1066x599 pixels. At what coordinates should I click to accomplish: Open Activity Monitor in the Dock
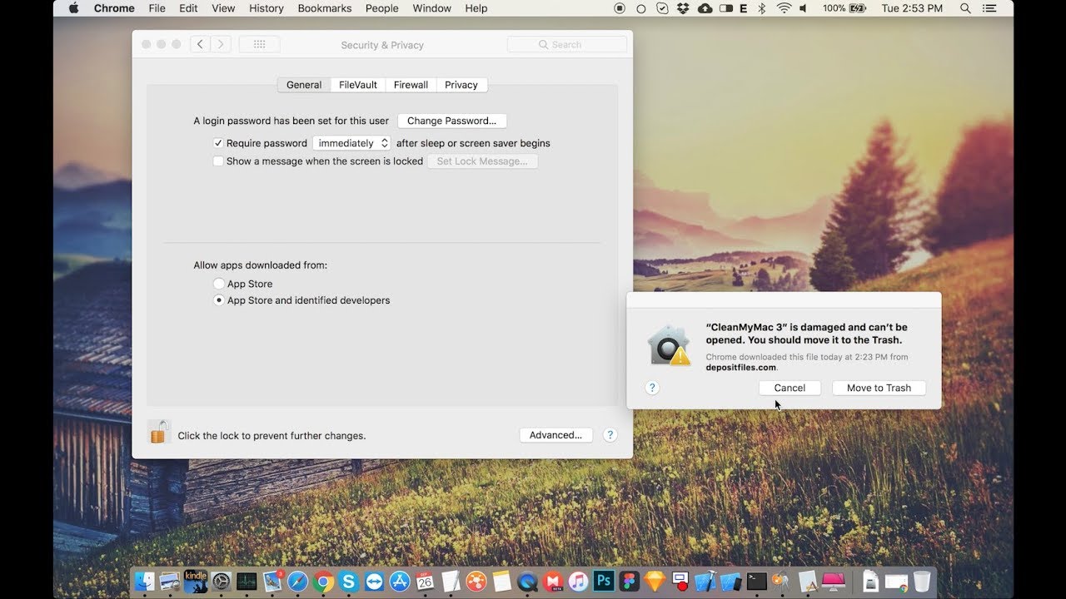247,582
